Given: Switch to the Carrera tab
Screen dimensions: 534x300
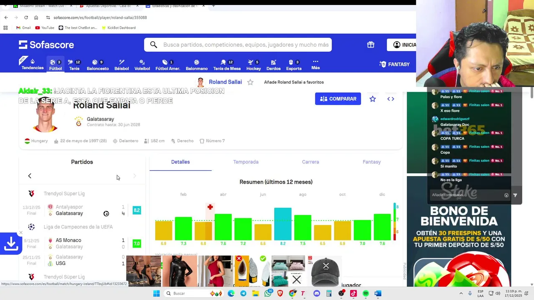Looking at the screenshot, I should pos(310,162).
